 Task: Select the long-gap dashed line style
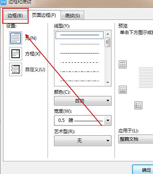pyautogui.click(x=80, y=62)
